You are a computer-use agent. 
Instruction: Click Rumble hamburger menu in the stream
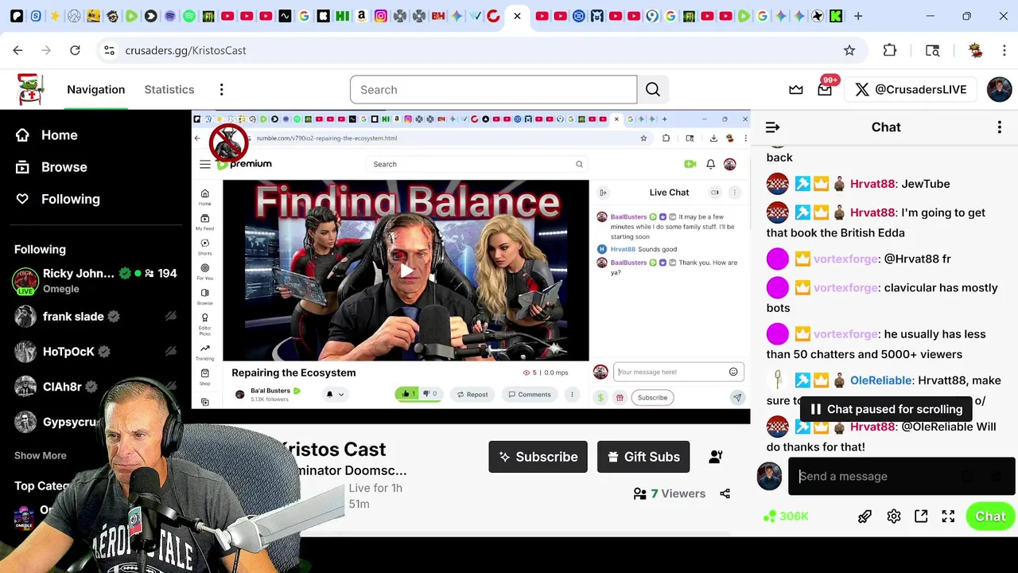205,164
